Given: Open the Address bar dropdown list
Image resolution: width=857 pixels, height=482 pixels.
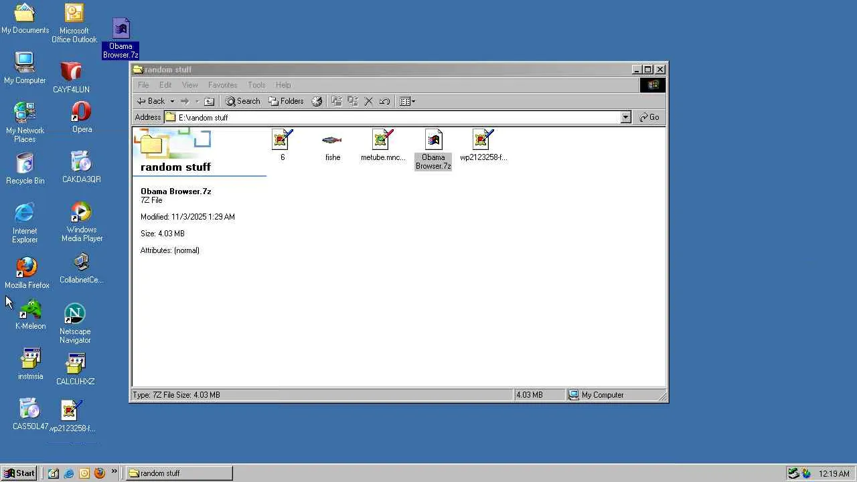Looking at the screenshot, I should pos(625,117).
